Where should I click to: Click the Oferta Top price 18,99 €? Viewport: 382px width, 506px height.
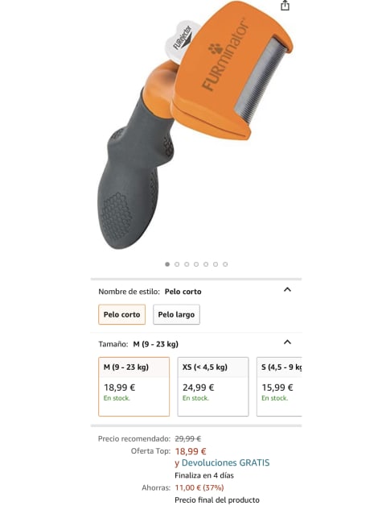click(x=191, y=451)
